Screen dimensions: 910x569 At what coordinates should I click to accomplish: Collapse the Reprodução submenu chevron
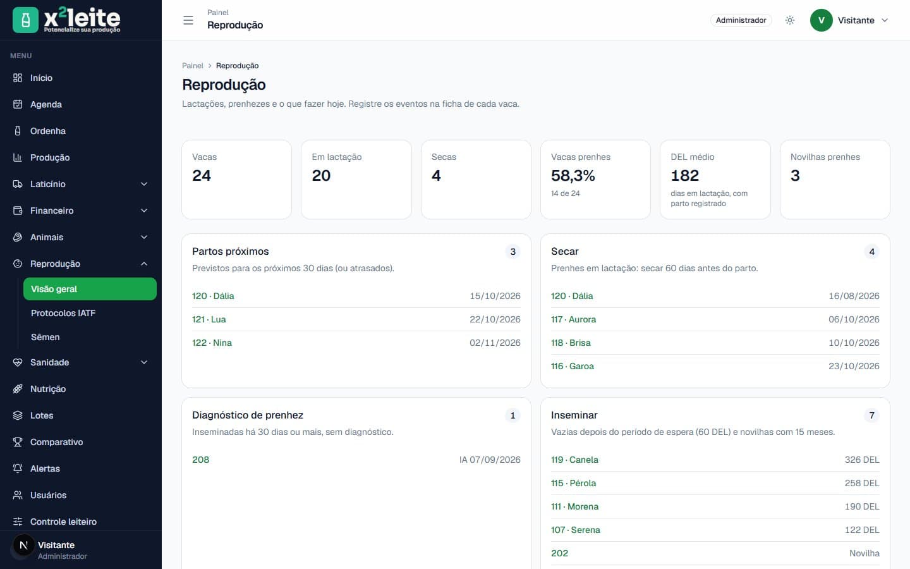(x=144, y=264)
